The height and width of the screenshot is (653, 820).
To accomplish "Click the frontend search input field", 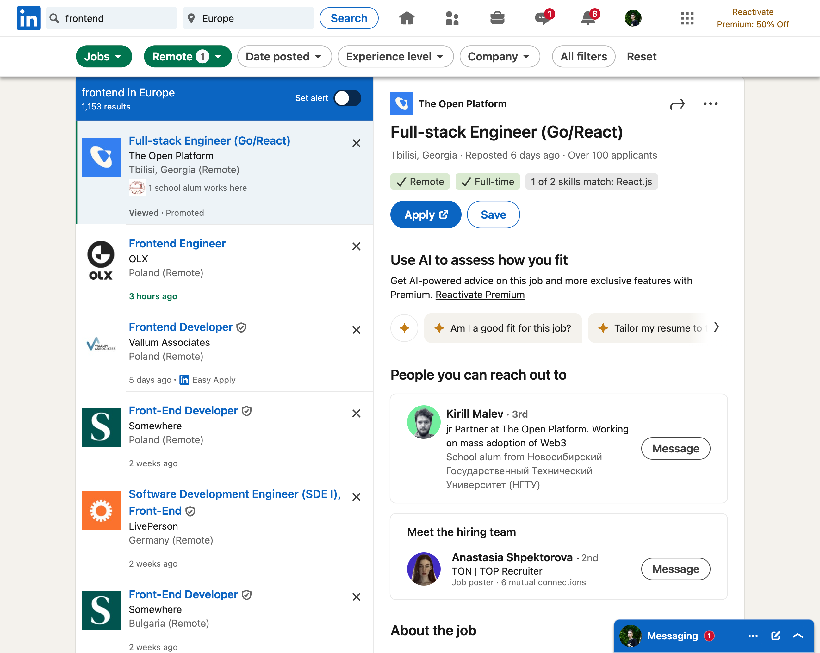I will point(118,18).
